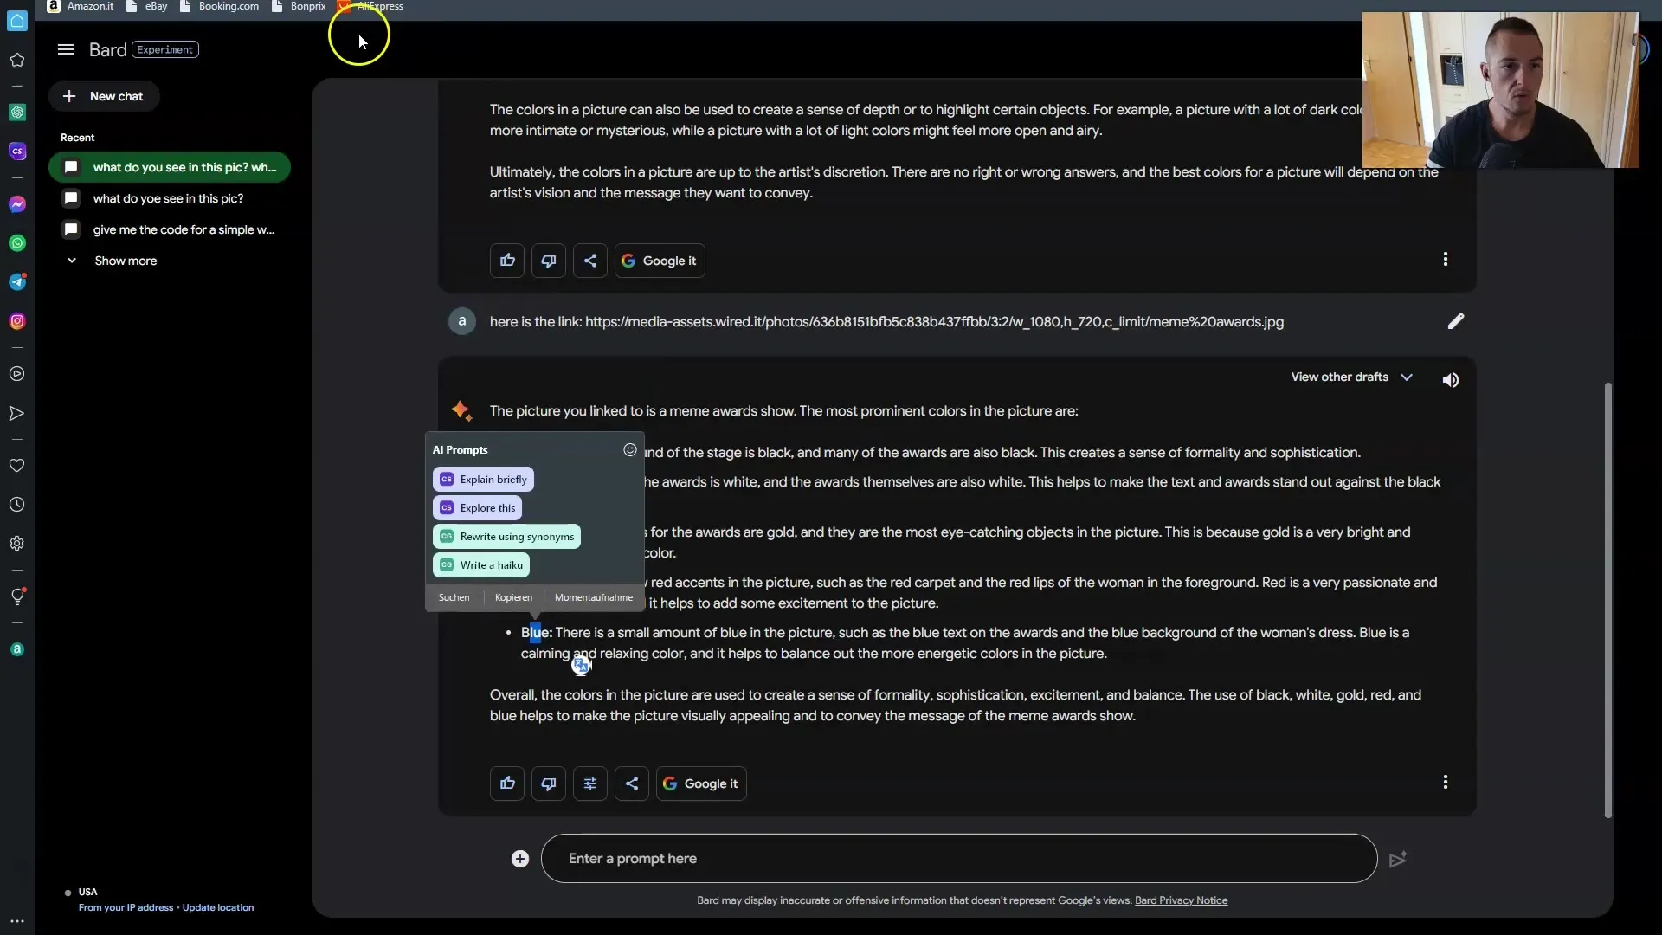This screenshot has height=935, width=1662.
Task: Click the three-dot menu on last response
Action: (x=1446, y=782)
